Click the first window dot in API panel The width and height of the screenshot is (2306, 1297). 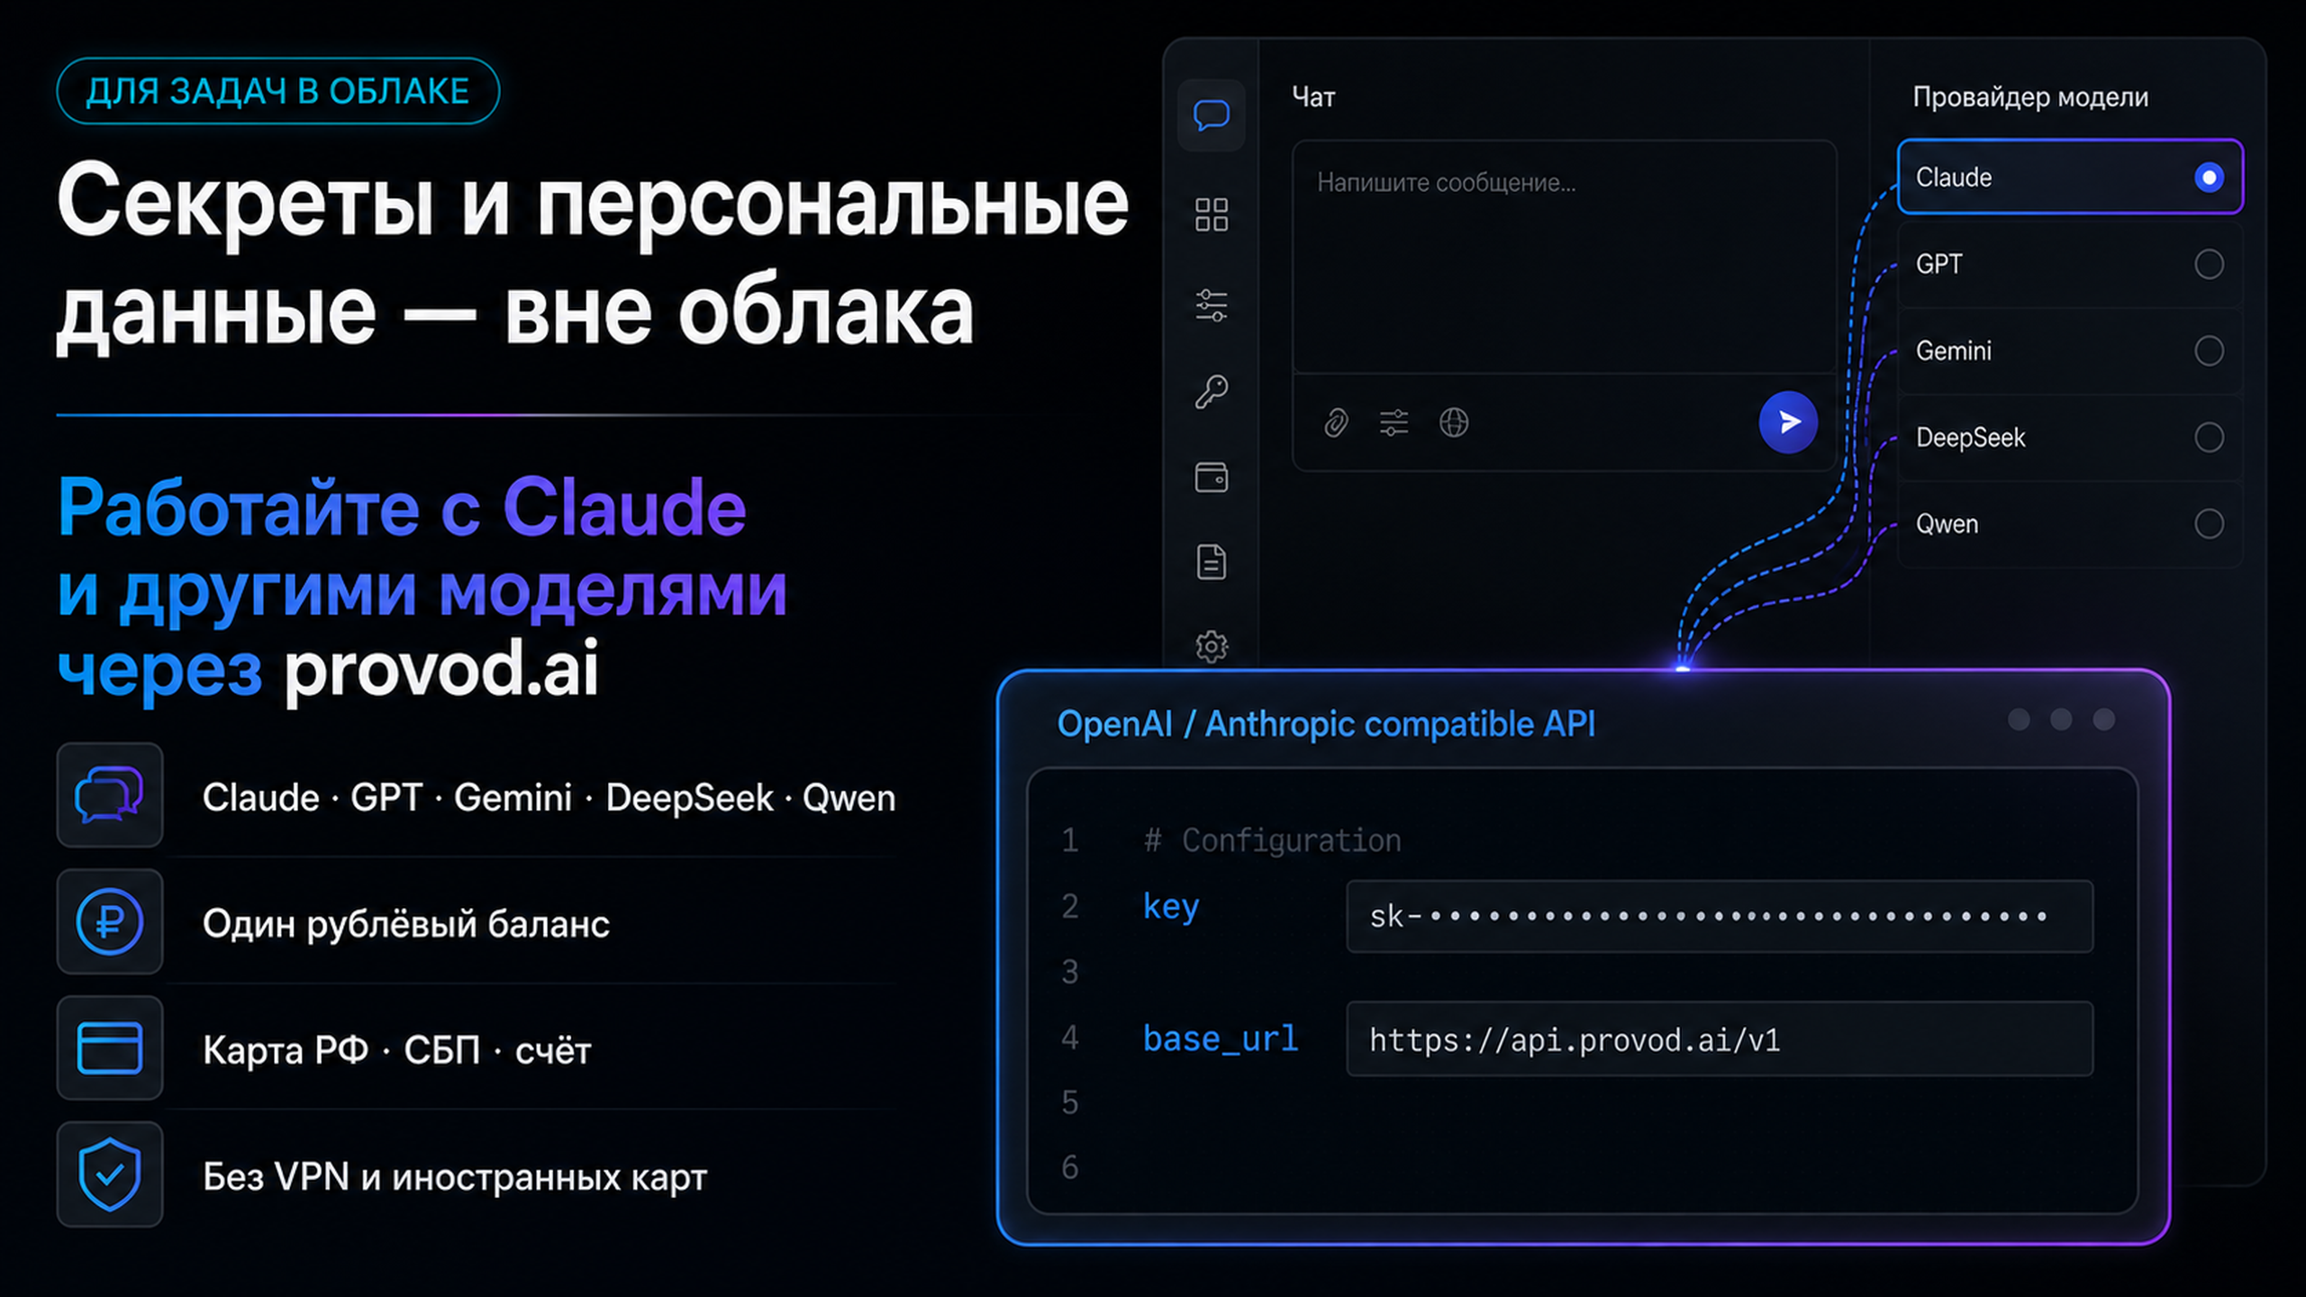pyautogui.click(x=2019, y=719)
